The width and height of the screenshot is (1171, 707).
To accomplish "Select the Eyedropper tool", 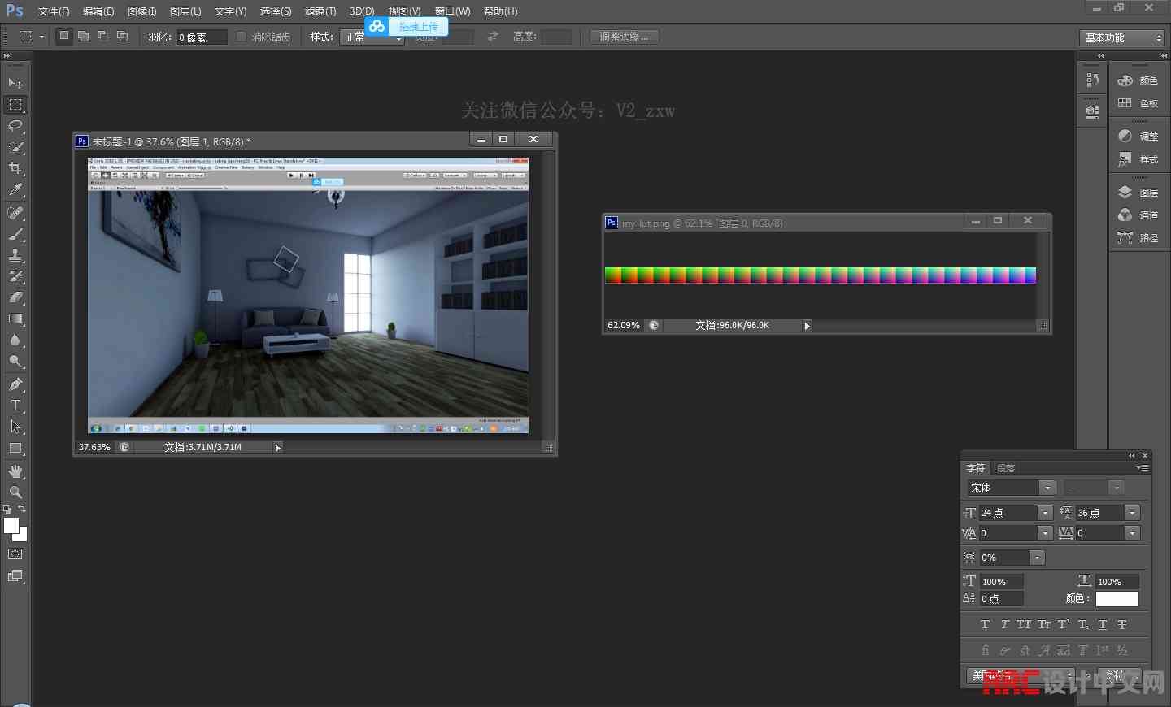I will click(x=15, y=190).
